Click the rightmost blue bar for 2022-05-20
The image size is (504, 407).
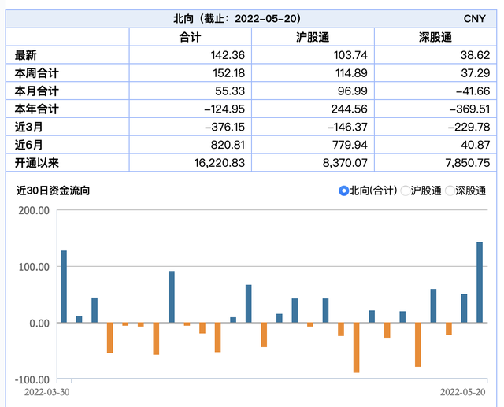480,282
